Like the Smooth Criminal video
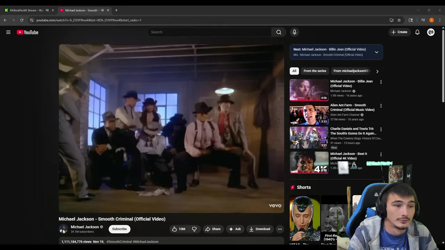This screenshot has height=250, width=445. click(x=178, y=229)
